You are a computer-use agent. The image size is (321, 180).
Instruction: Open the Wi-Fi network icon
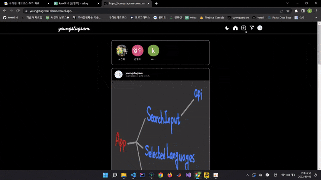(x=283, y=175)
